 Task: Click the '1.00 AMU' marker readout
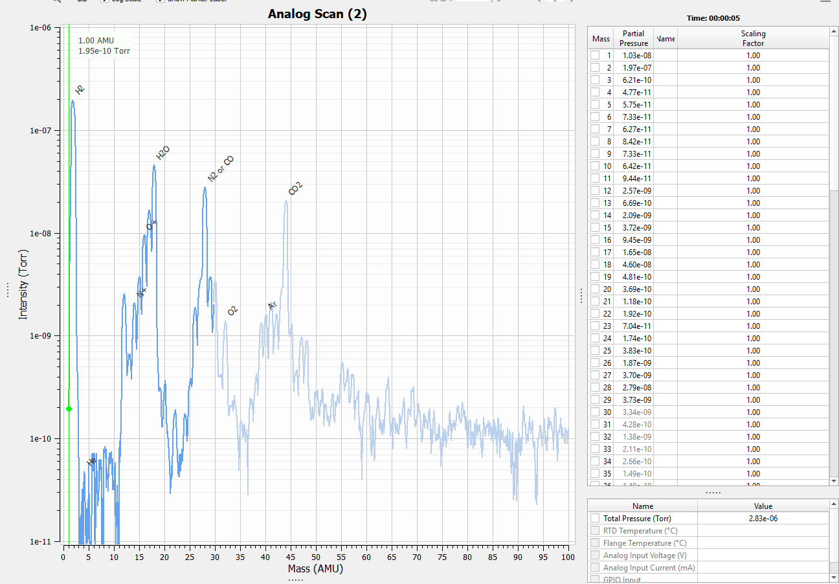point(96,40)
